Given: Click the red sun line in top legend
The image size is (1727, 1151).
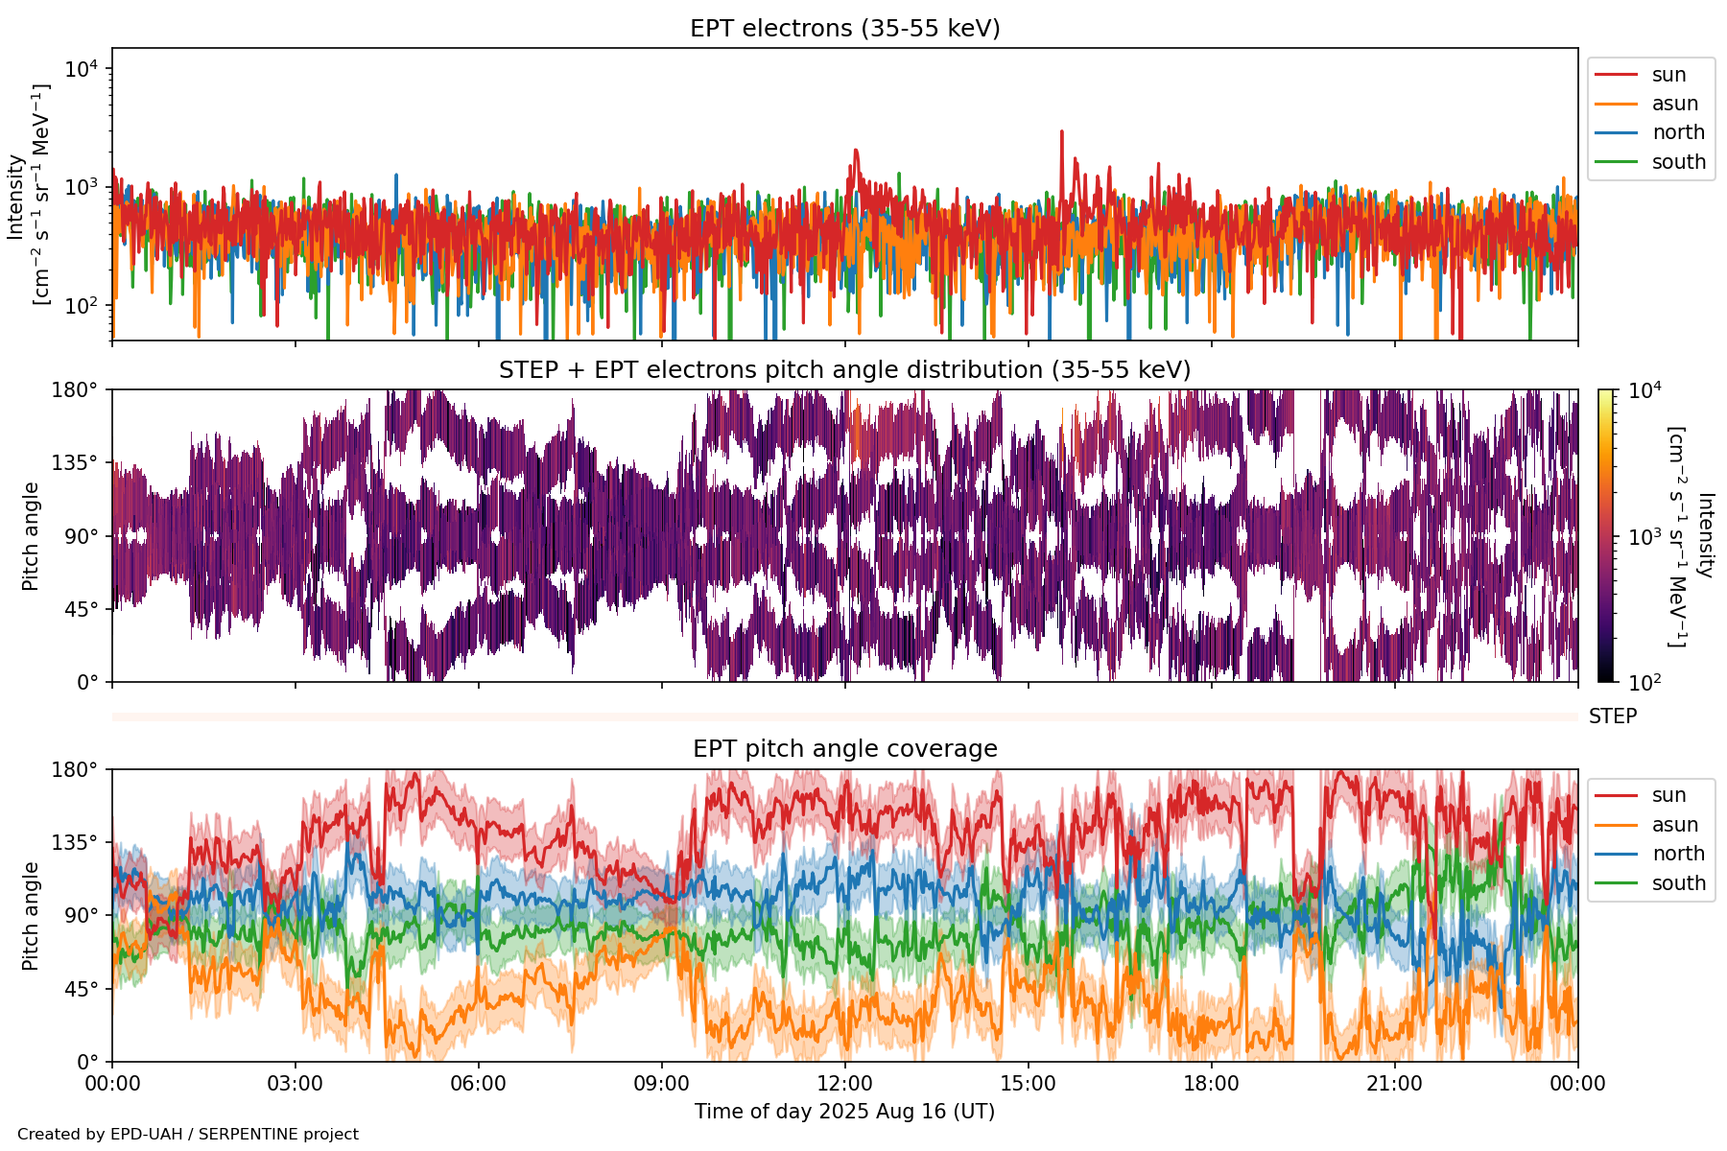Looking at the screenshot, I should tap(1616, 75).
